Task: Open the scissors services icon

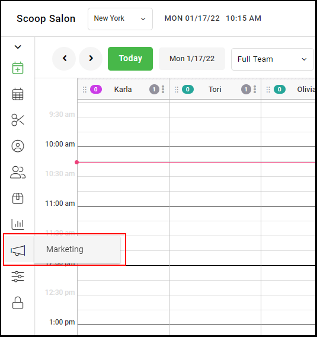Action: [x=18, y=120]
